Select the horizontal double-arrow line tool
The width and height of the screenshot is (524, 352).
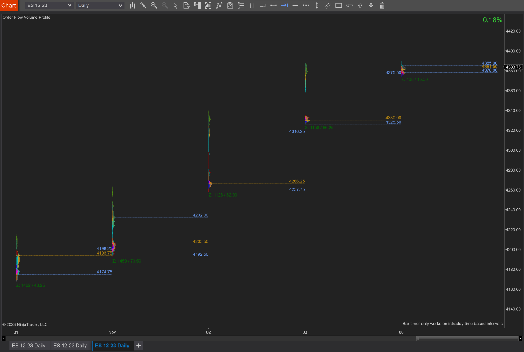click(306, 5)
